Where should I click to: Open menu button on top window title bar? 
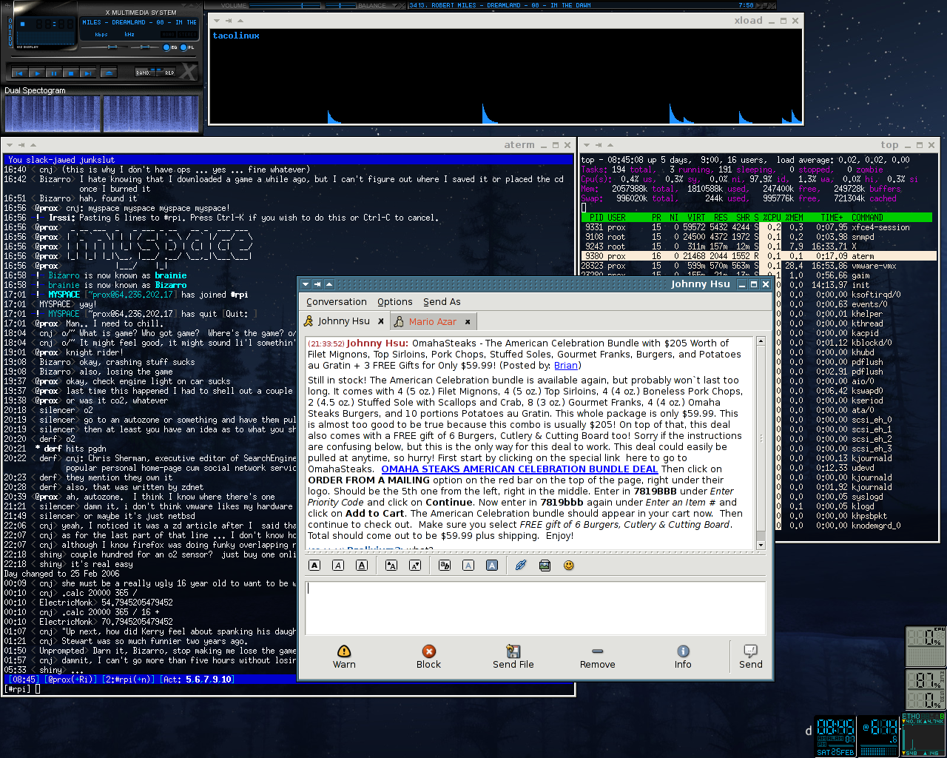tap(588, 145)
